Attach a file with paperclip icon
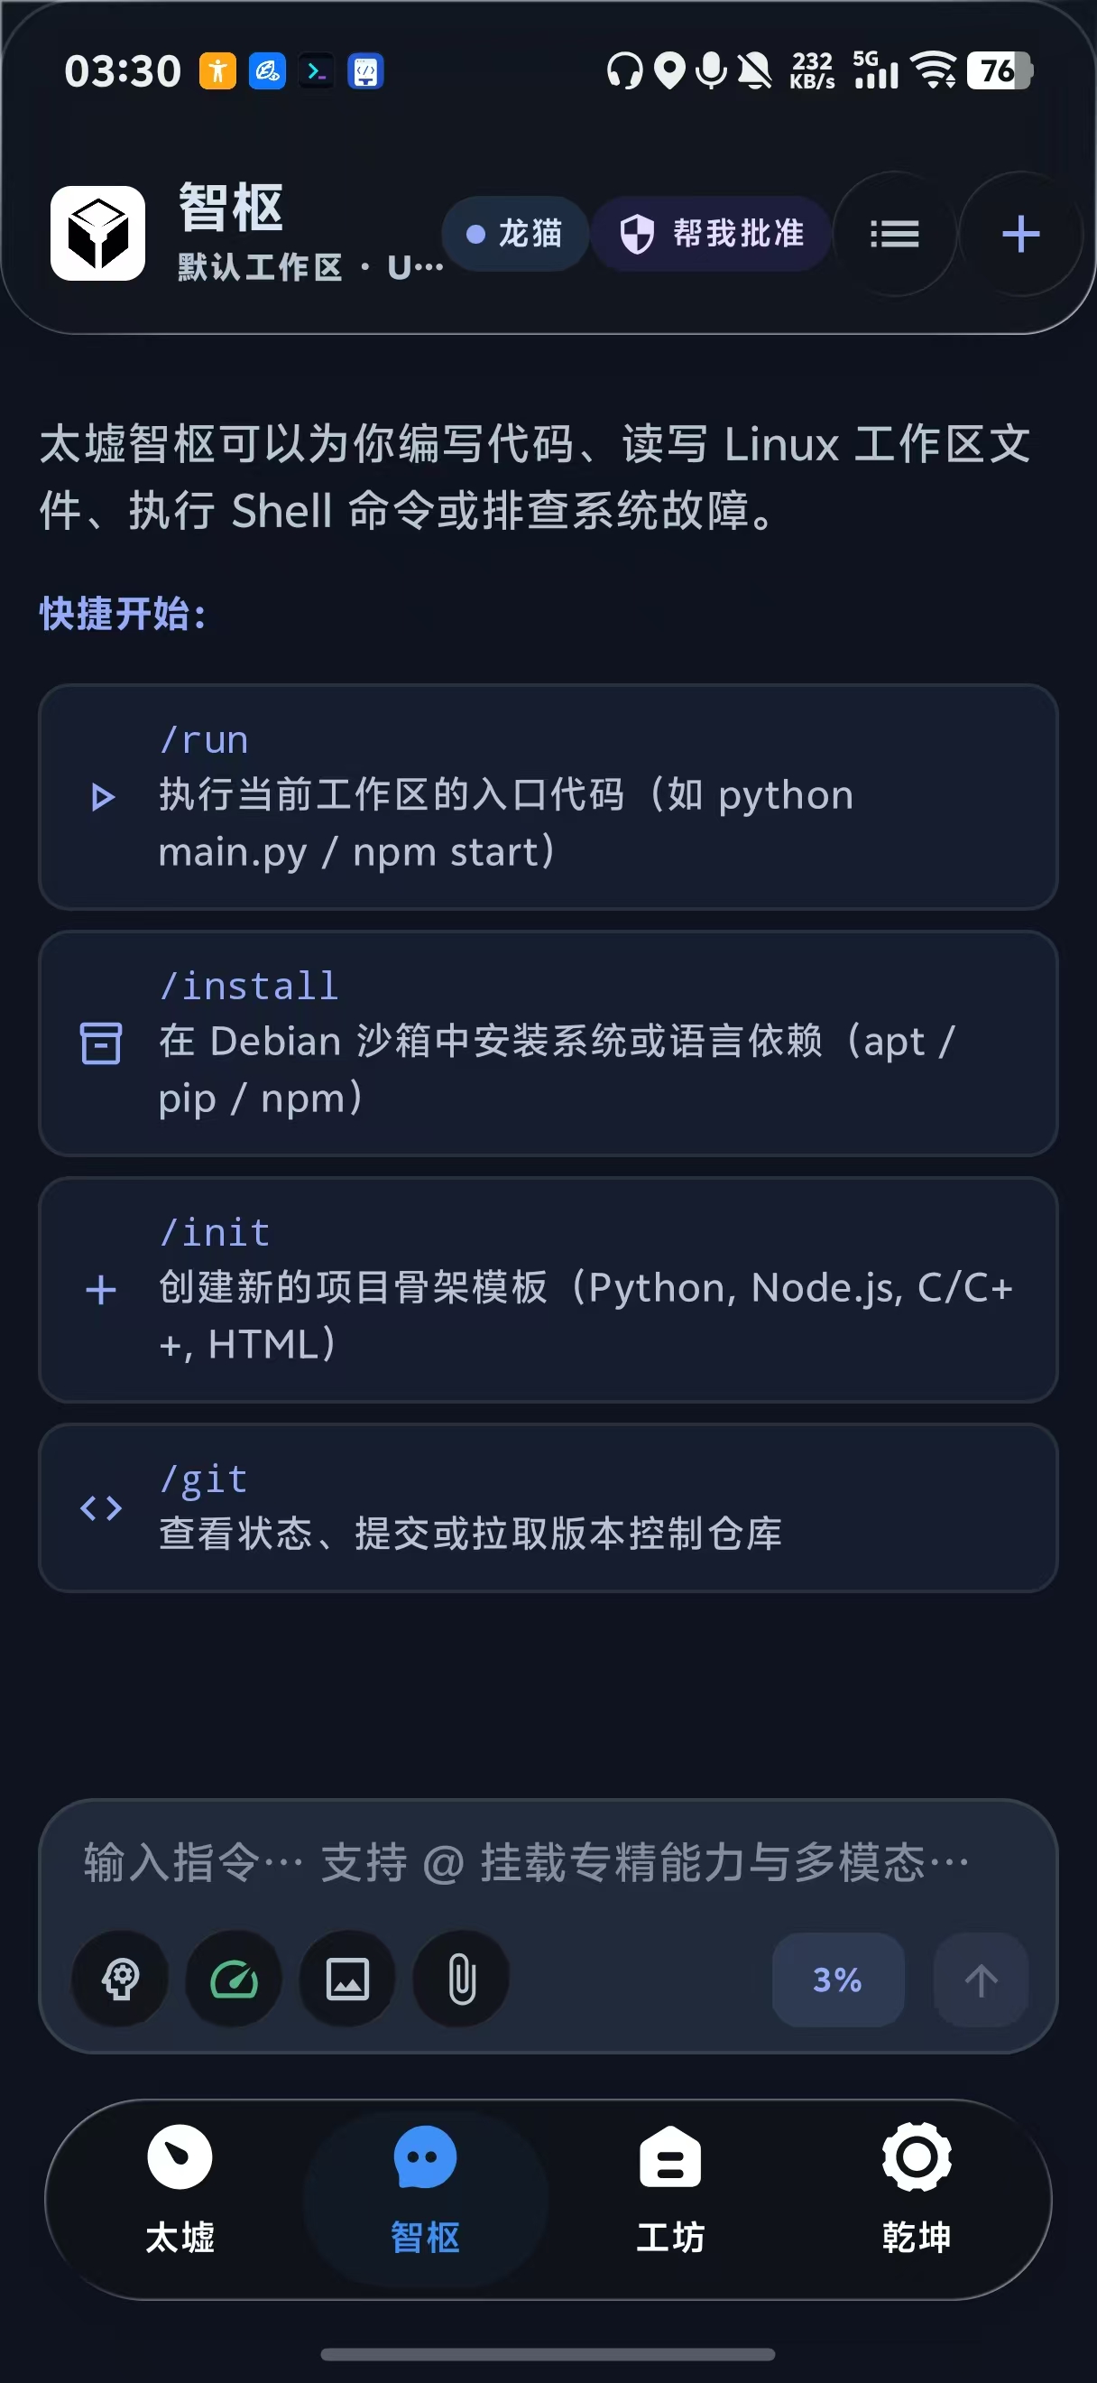 (x=461, y=1979)
